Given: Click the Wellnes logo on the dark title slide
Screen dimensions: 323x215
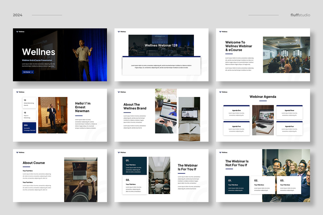Looking at the screenshot, I should 20,32.
